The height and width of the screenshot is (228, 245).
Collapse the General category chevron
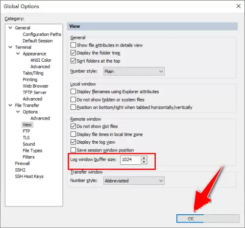pyautogui.click(x=10, y=28)
